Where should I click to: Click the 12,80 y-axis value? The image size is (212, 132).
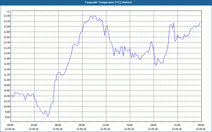point(7,32)
